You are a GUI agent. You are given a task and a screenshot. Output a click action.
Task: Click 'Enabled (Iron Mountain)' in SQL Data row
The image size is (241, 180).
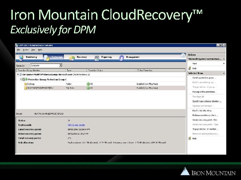[147, 88]
